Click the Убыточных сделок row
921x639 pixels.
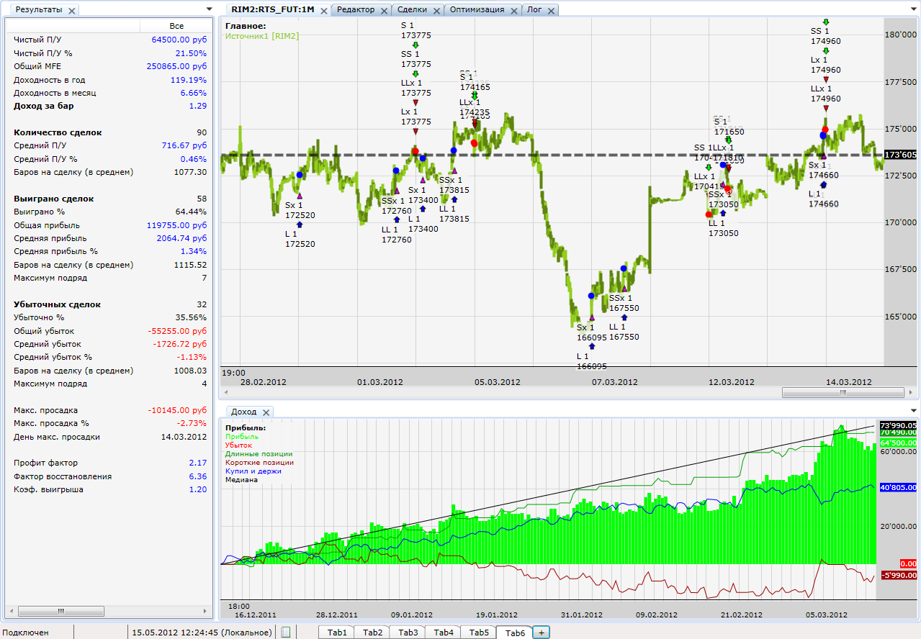point(110,304)
